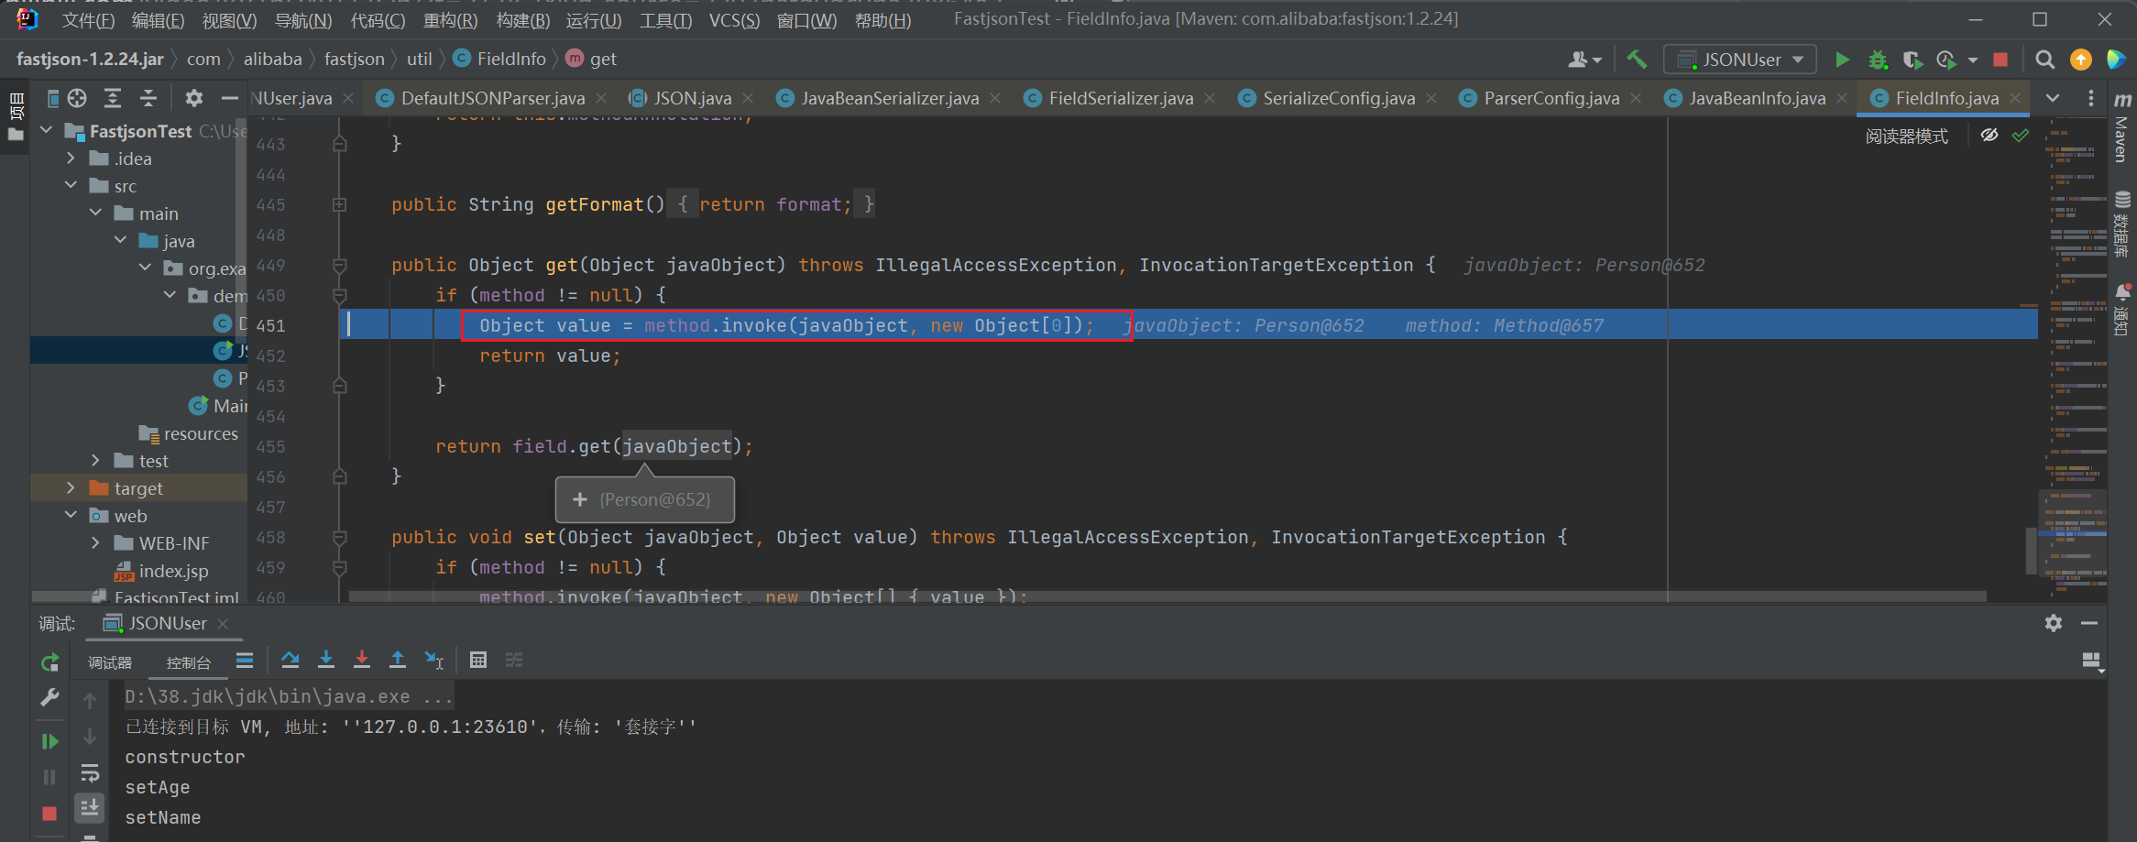The width and height of the screenshot is (2137, 842).
Task: Click the Step Over debugger icon
Action: pos(290,660)
